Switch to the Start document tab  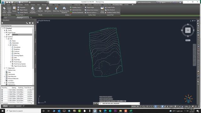[x=6, y=18]
